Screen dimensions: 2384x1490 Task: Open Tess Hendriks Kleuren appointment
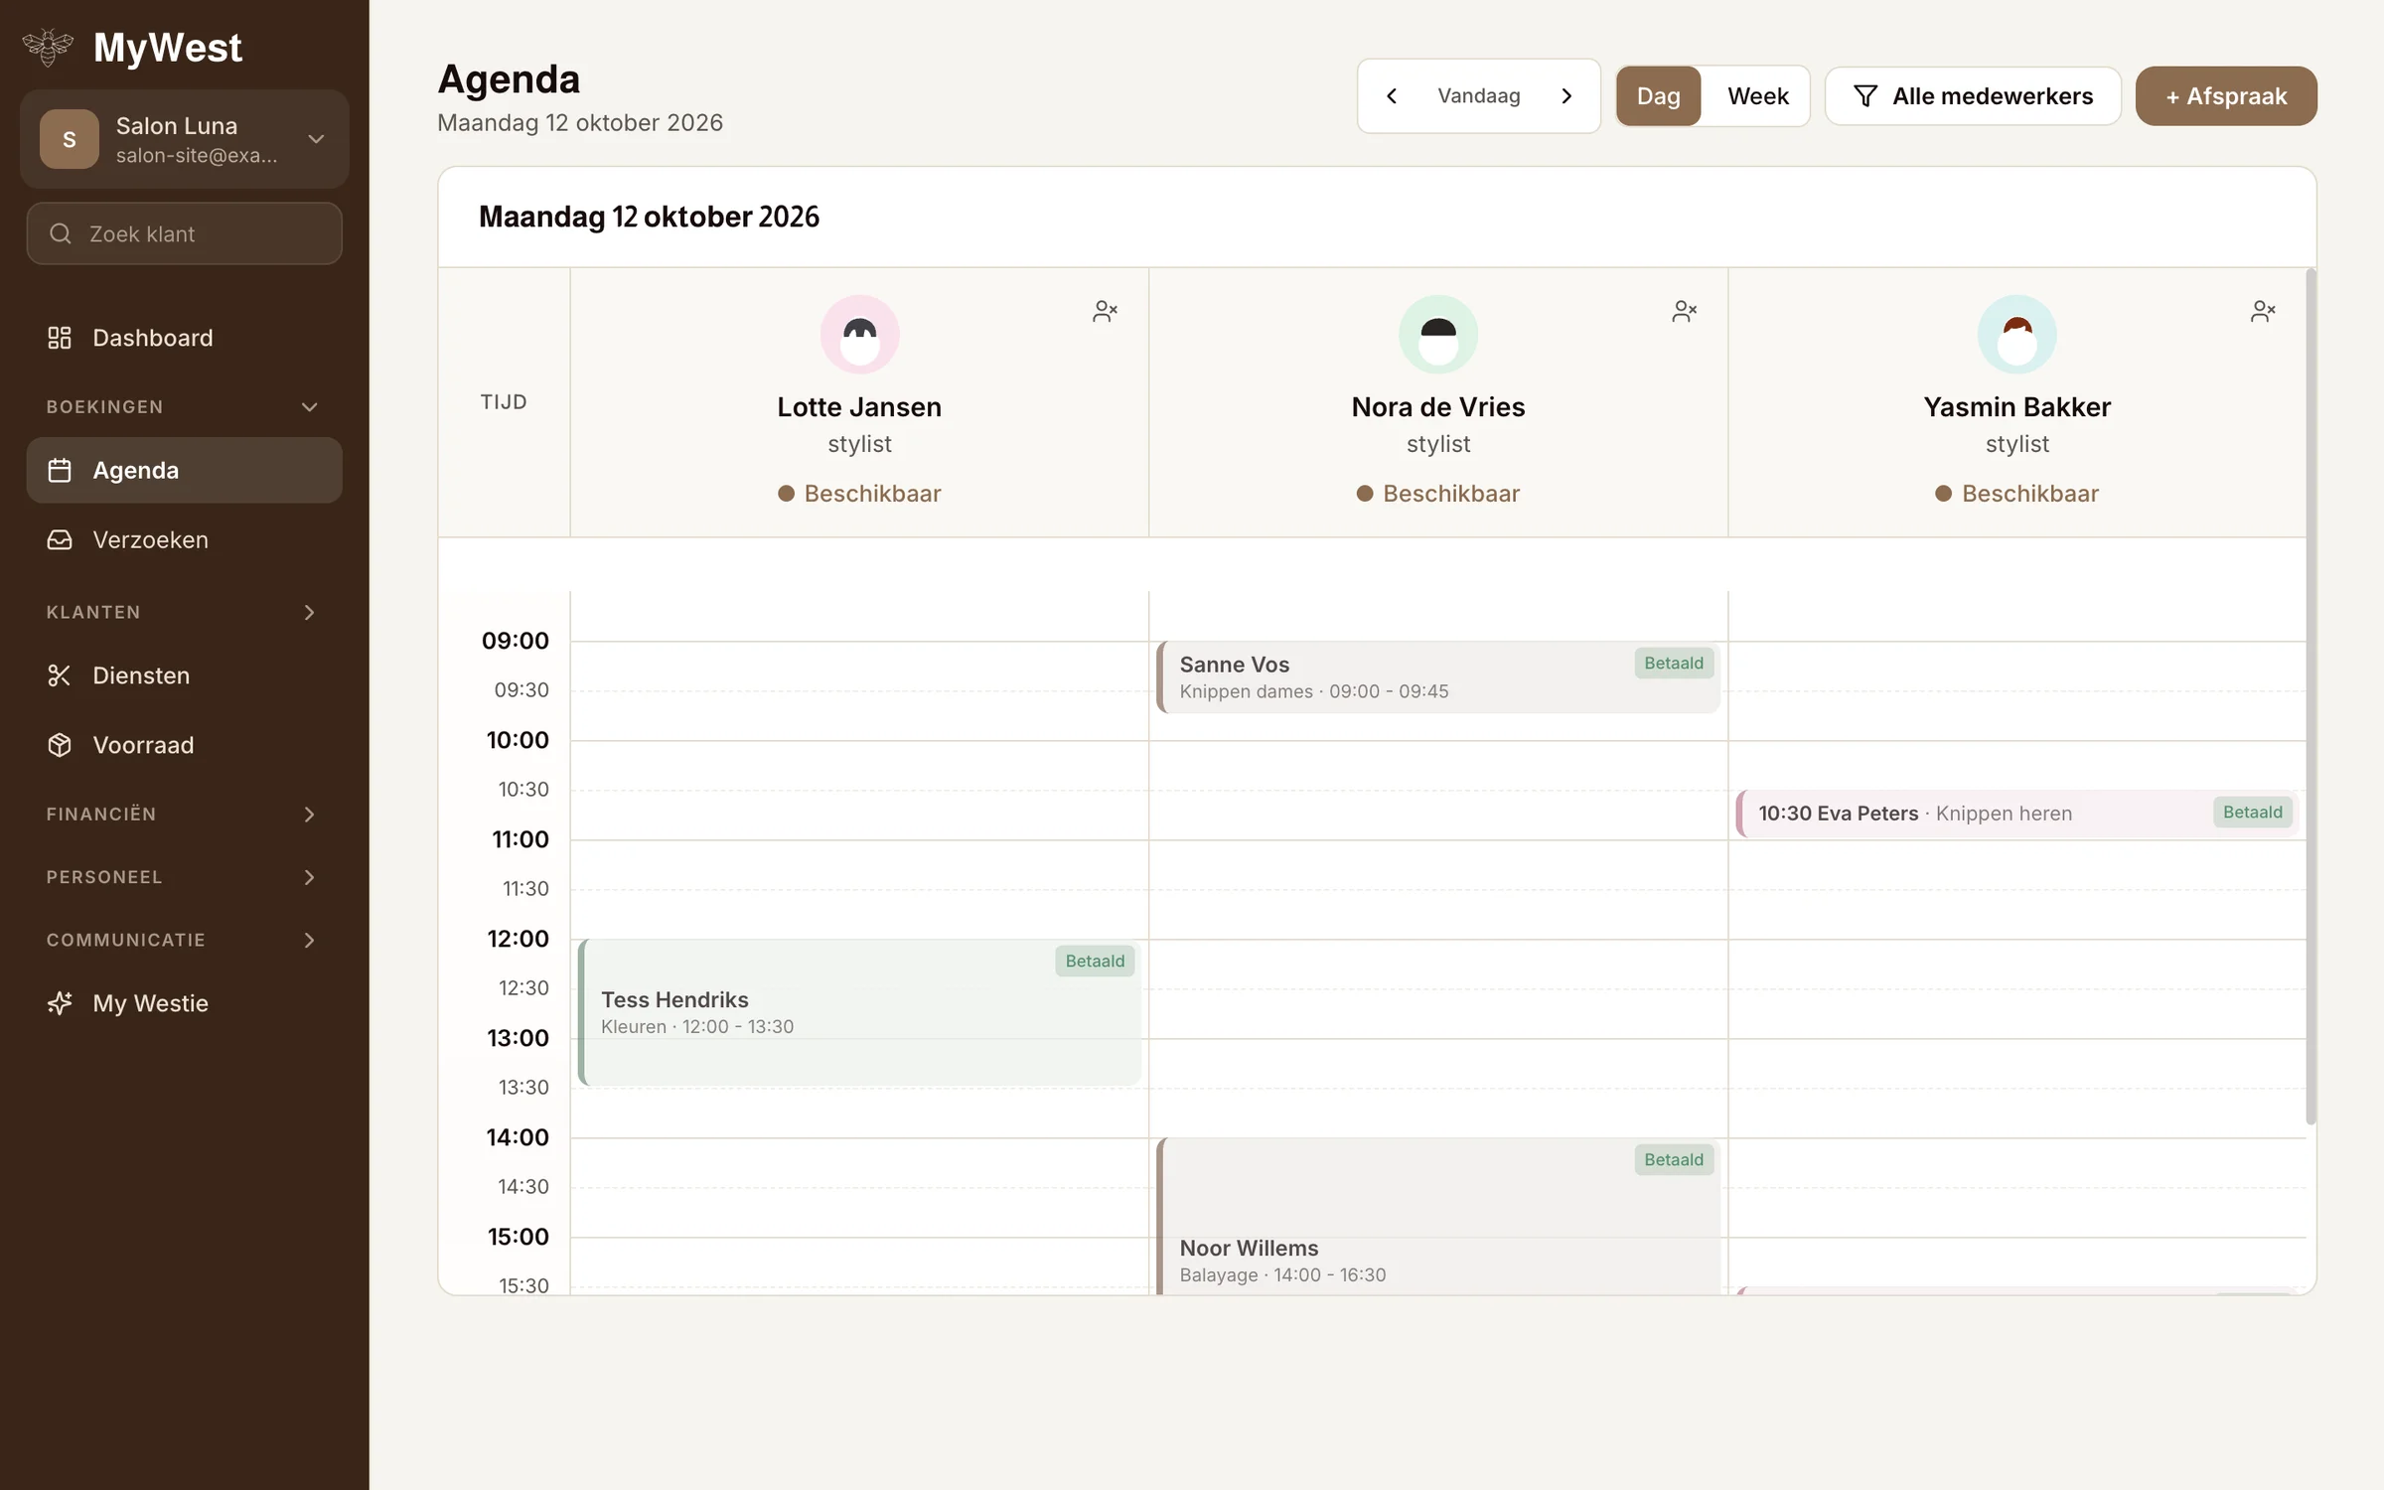click(x=859, y=1012)
